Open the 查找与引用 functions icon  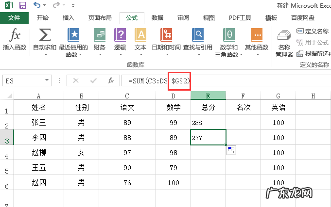point(198,35)
